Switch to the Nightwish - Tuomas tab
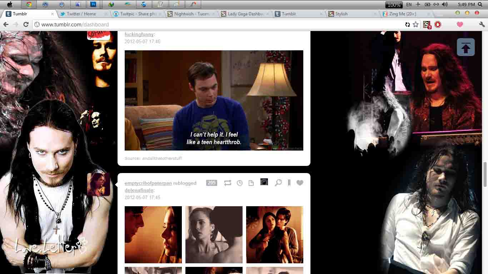 pos(191,14)
